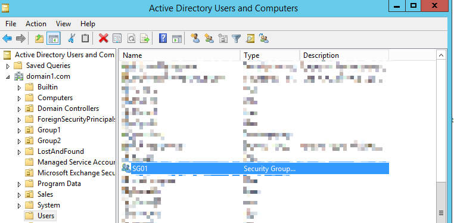This screenshot has height=223, width=454.
Task: Go up one level folder icon
Action: tap(39, 38)
